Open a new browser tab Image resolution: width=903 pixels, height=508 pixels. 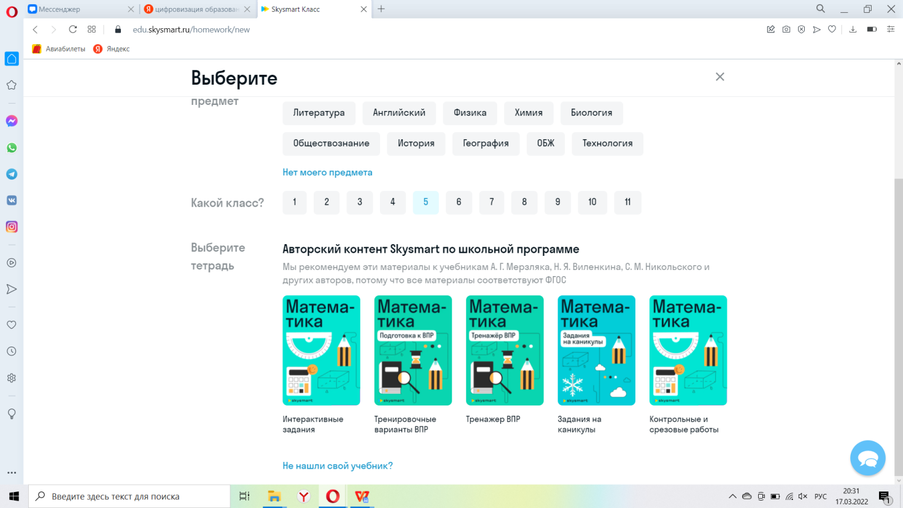tap(381, 9)
